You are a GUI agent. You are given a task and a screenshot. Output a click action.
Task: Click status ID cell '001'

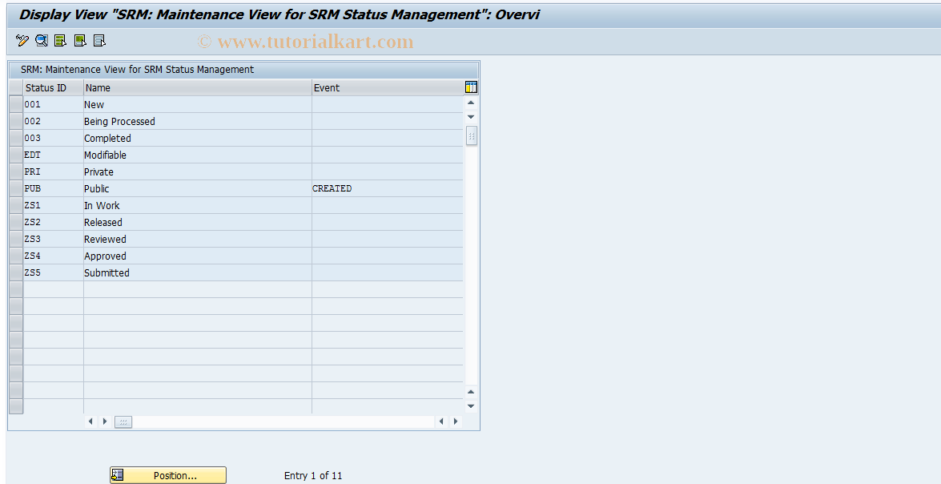[54, 104]
